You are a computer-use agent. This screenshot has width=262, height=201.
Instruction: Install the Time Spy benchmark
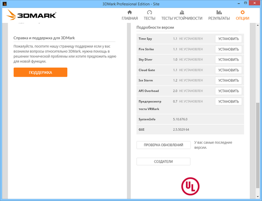click(x=228, y=39)
